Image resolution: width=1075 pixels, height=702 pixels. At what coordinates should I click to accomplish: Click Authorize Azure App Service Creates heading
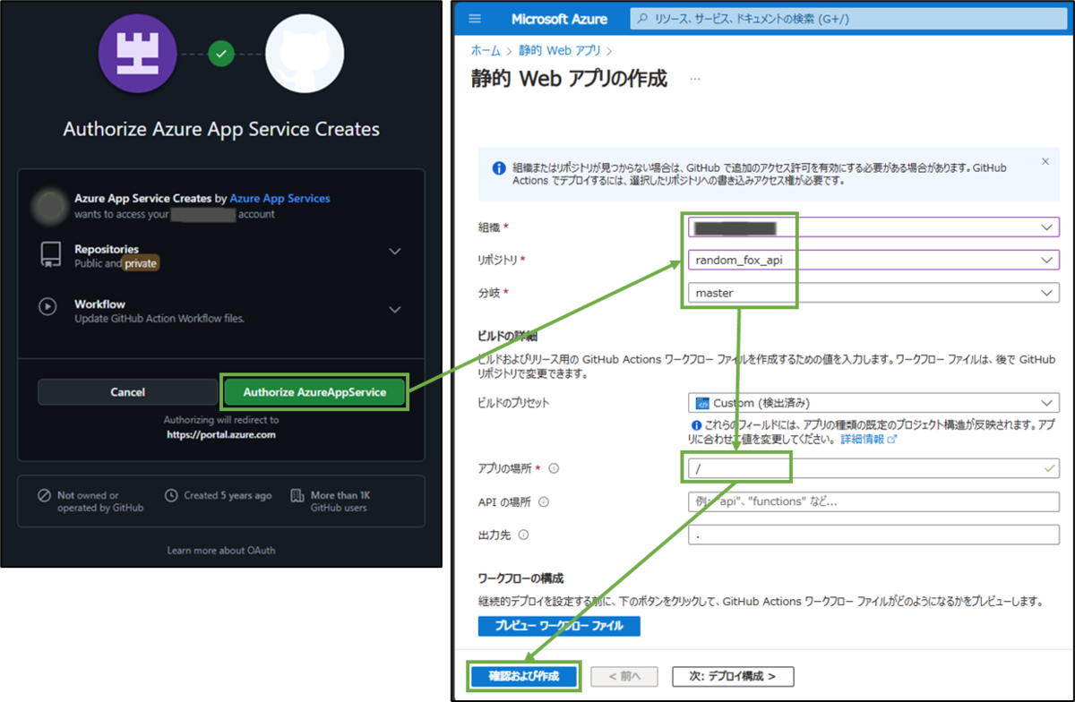pos(221,129)
